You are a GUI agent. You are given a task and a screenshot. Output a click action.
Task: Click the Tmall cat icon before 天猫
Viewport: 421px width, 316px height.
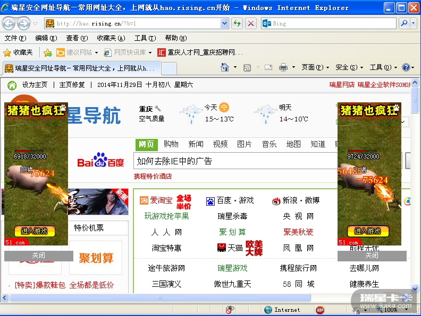point(222,248)
